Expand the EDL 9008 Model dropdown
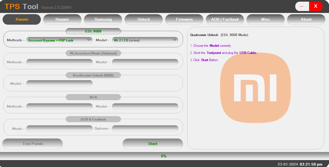The width and height of the screenshot is (329, 167). [x=145, y=40]
